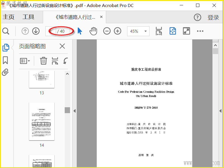Image resolution: width=224 pixels, height=168 pixels.
Task: Open the search (magnifier) tool
Action: 6,31
